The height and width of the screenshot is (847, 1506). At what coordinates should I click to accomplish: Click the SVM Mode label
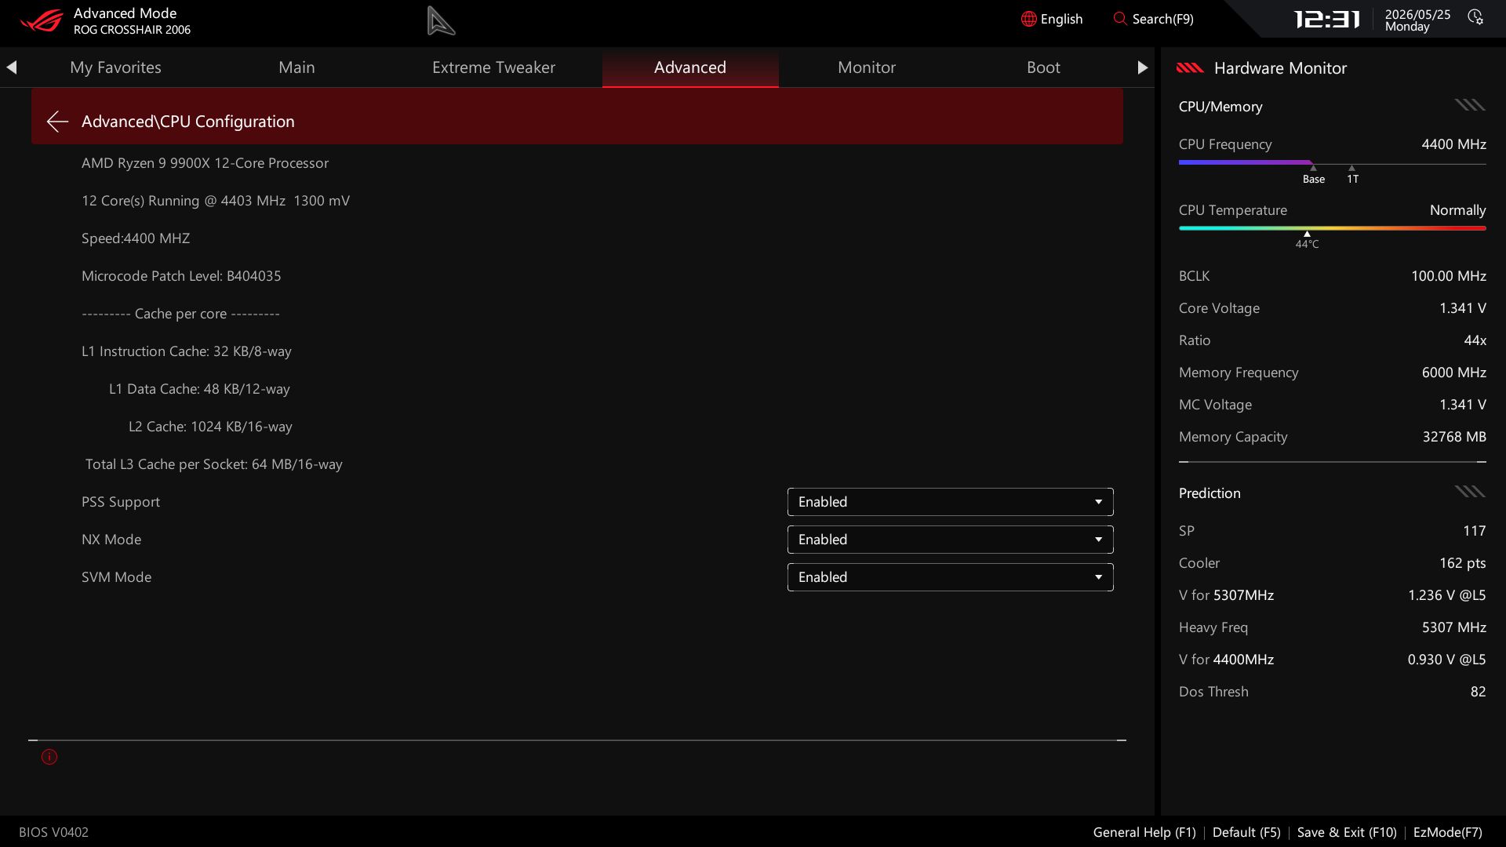tap(116, 577)
